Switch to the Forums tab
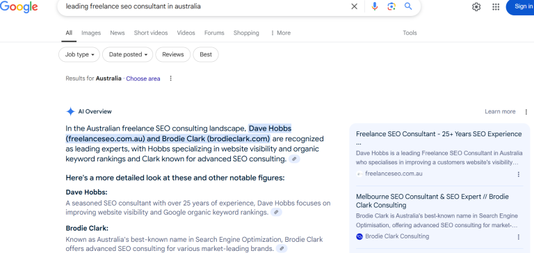 click(x=214, y=33)
